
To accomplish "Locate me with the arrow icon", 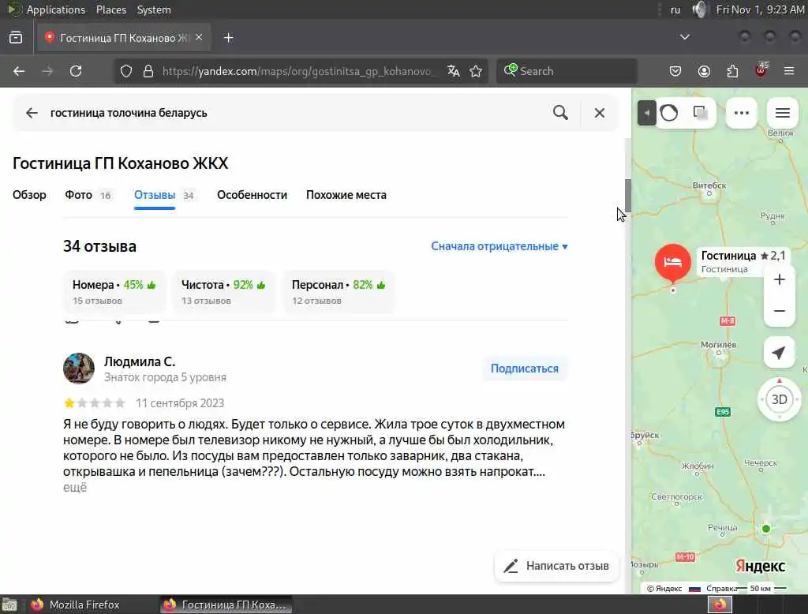I will tap(779, 353).
